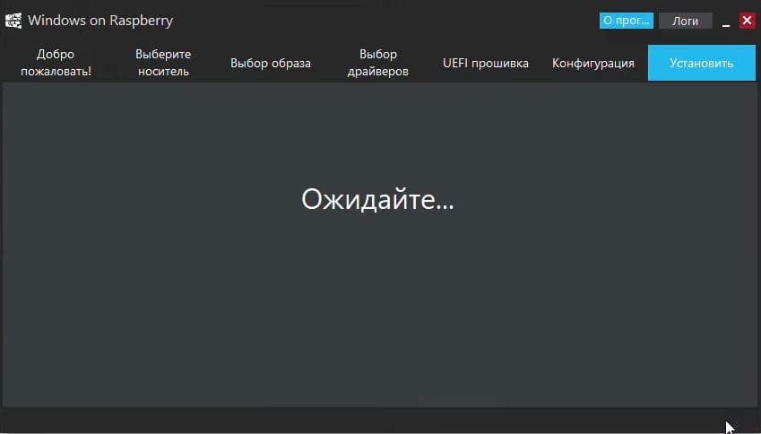
Task: Open the UEFI прошивка tab
Action: point(485,63)
